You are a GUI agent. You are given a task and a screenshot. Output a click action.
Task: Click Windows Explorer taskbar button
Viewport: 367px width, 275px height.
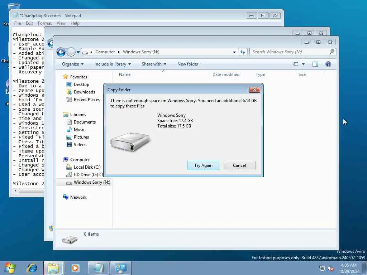[53, 268]
